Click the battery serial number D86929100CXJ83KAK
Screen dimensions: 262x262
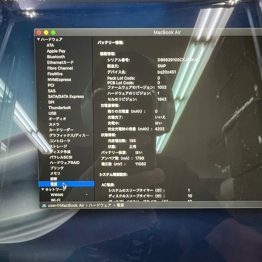(x=178, y=60)
